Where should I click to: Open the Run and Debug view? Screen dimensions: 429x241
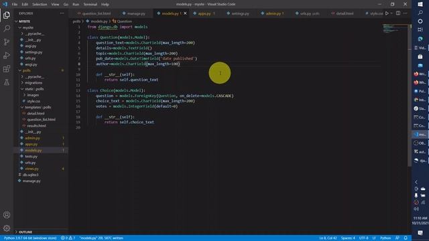point(7,55)
